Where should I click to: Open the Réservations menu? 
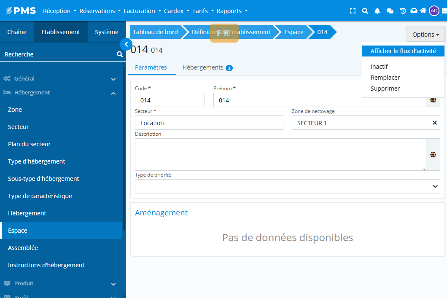[100, 11]
